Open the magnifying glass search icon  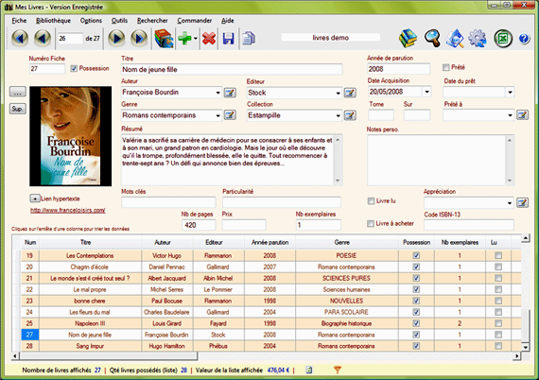[x=432, y=38]
